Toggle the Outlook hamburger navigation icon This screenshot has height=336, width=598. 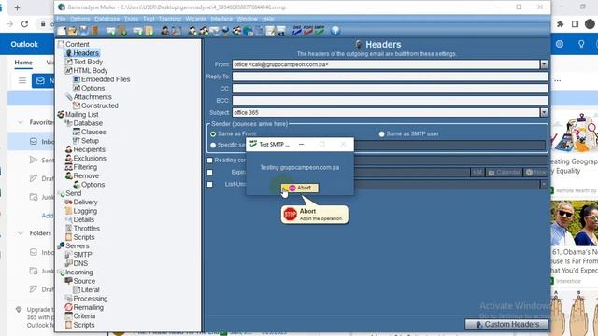click(22, 80)
